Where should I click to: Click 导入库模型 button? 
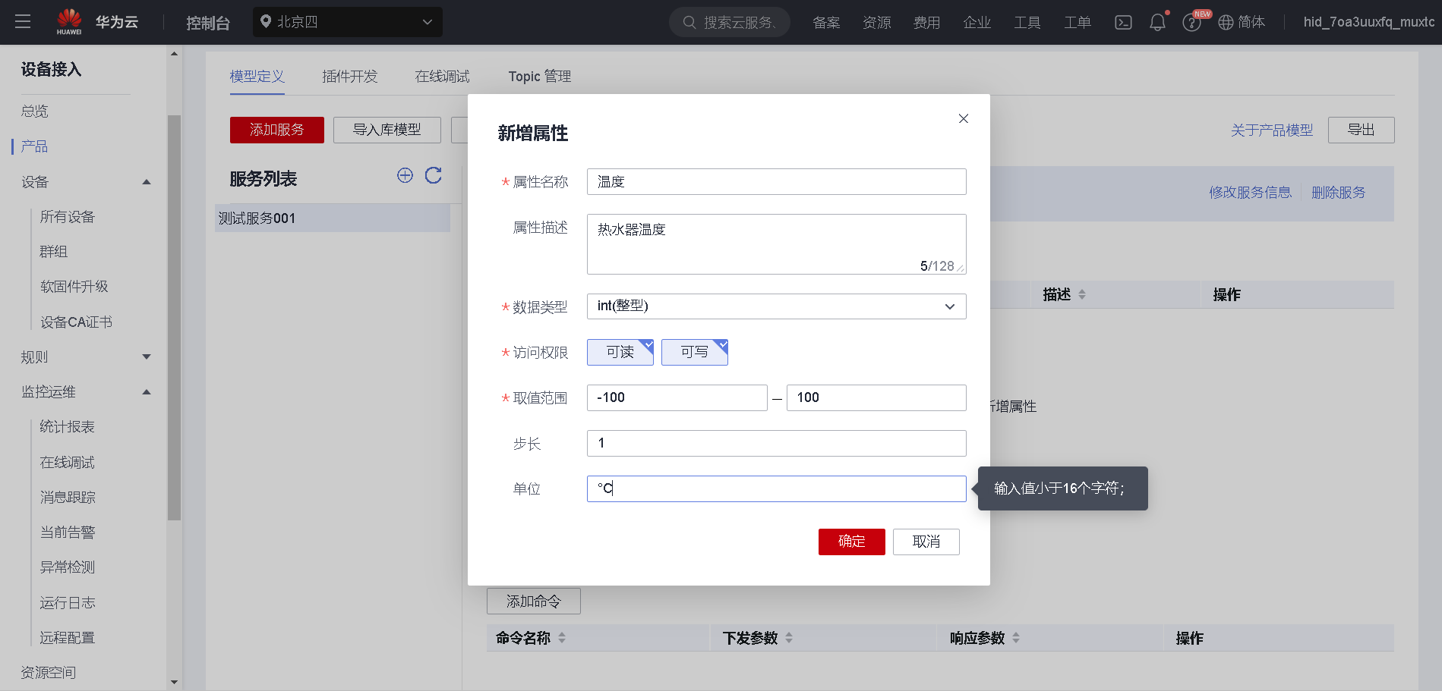click(x=387, y=130)
